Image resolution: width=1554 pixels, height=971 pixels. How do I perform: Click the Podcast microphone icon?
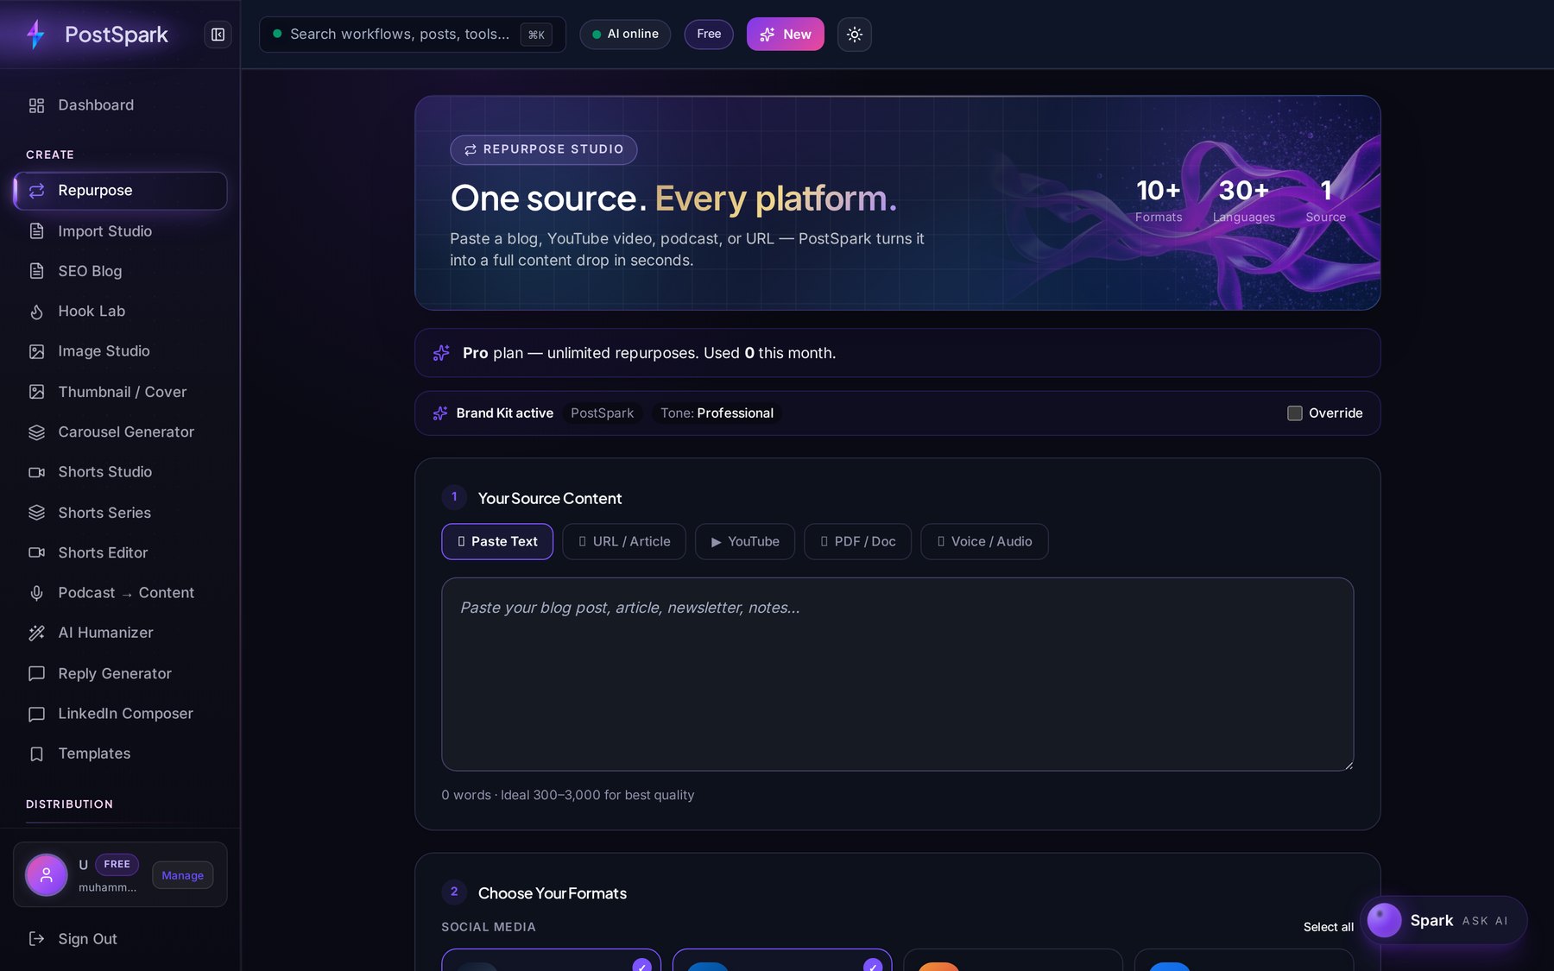pyautogui.click(x=36, y=593)
